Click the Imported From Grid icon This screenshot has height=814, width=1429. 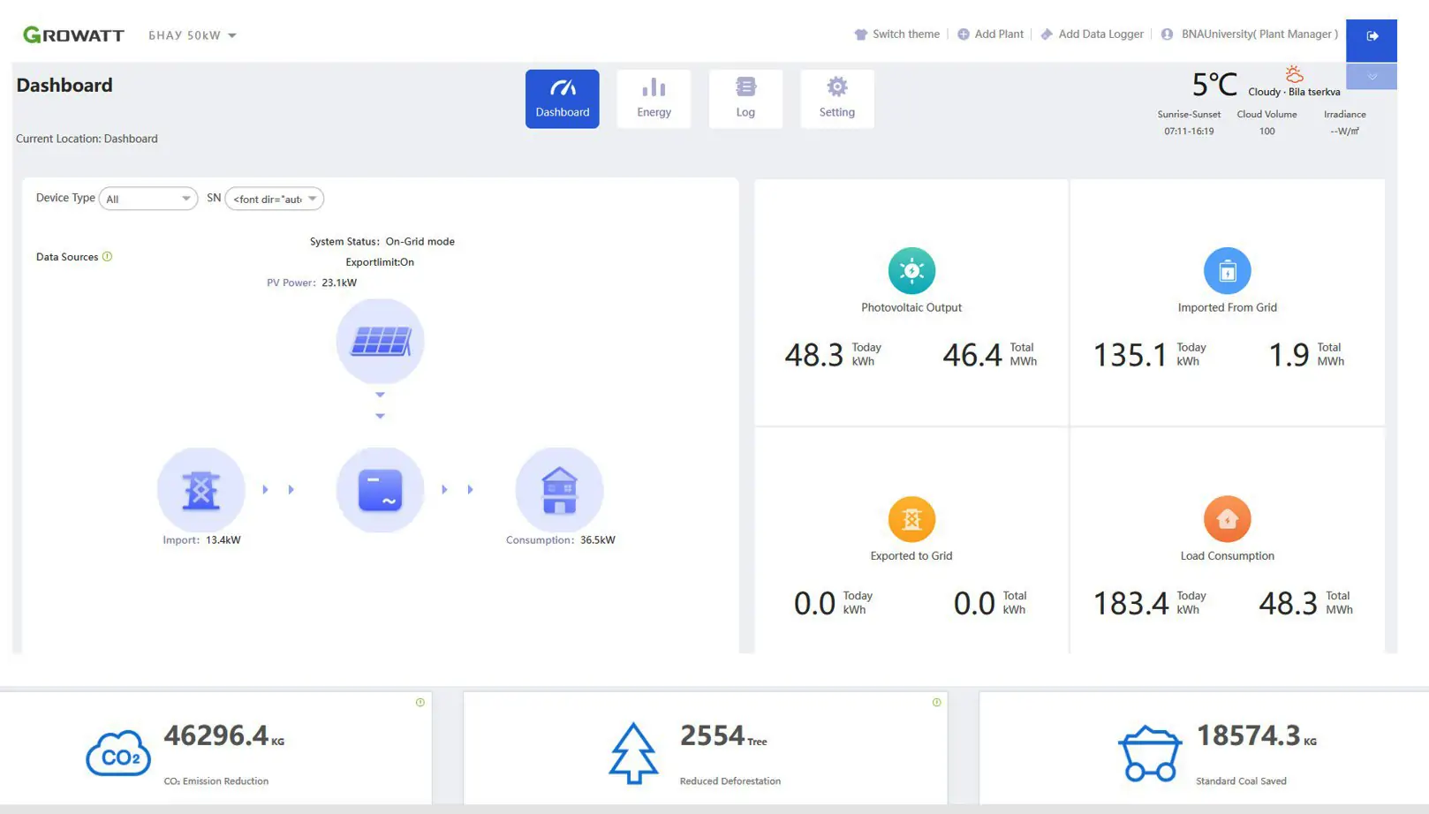(x=1227, y=271)
